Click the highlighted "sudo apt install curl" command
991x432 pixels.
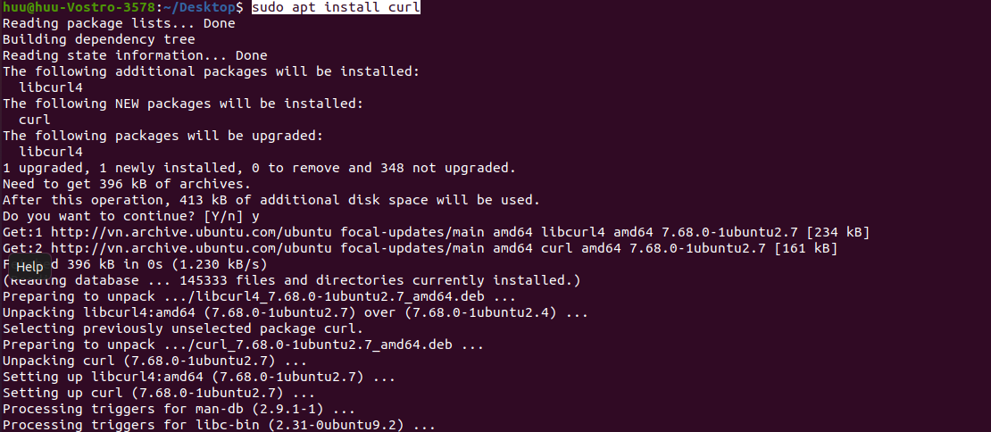[x=336, y=7]
